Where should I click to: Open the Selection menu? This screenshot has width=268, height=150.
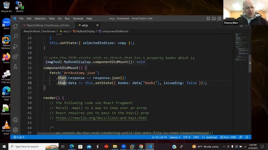pyautogui.click(x=40, y=18)
